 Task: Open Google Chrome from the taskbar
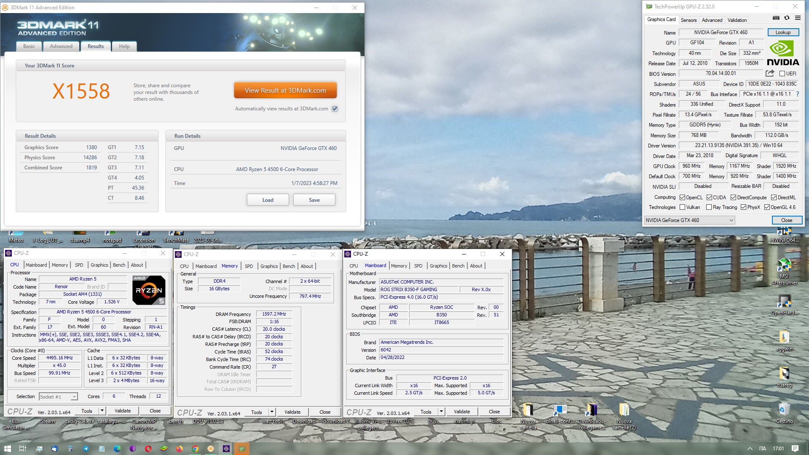pyautogui.click(x=195, y=449)
